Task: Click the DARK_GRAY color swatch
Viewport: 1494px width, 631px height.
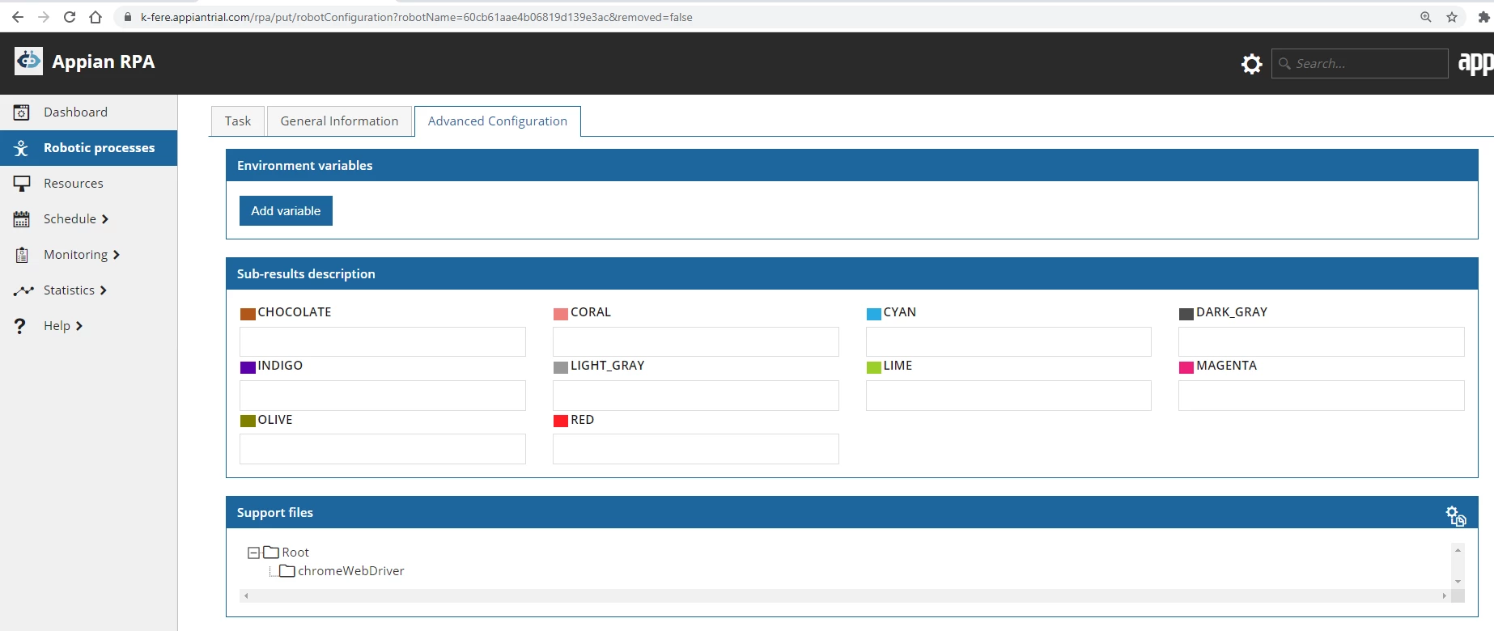Action: click(1186, 314)
